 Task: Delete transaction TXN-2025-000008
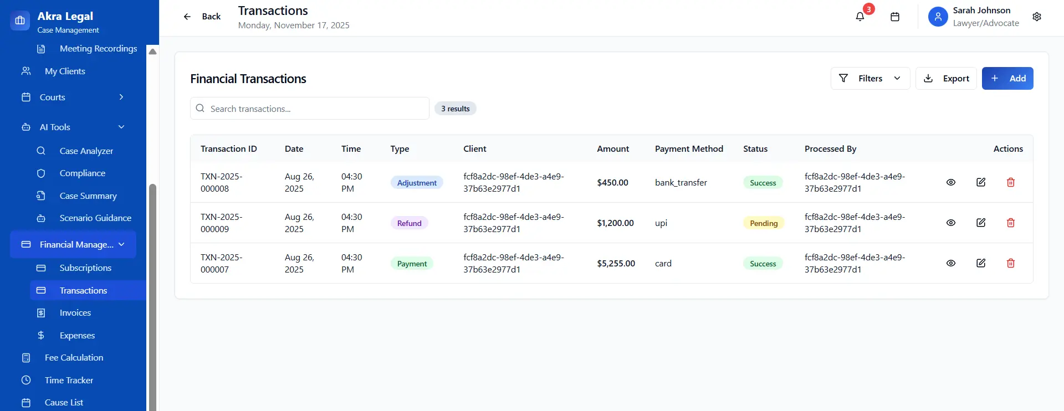pos(1010,182)
